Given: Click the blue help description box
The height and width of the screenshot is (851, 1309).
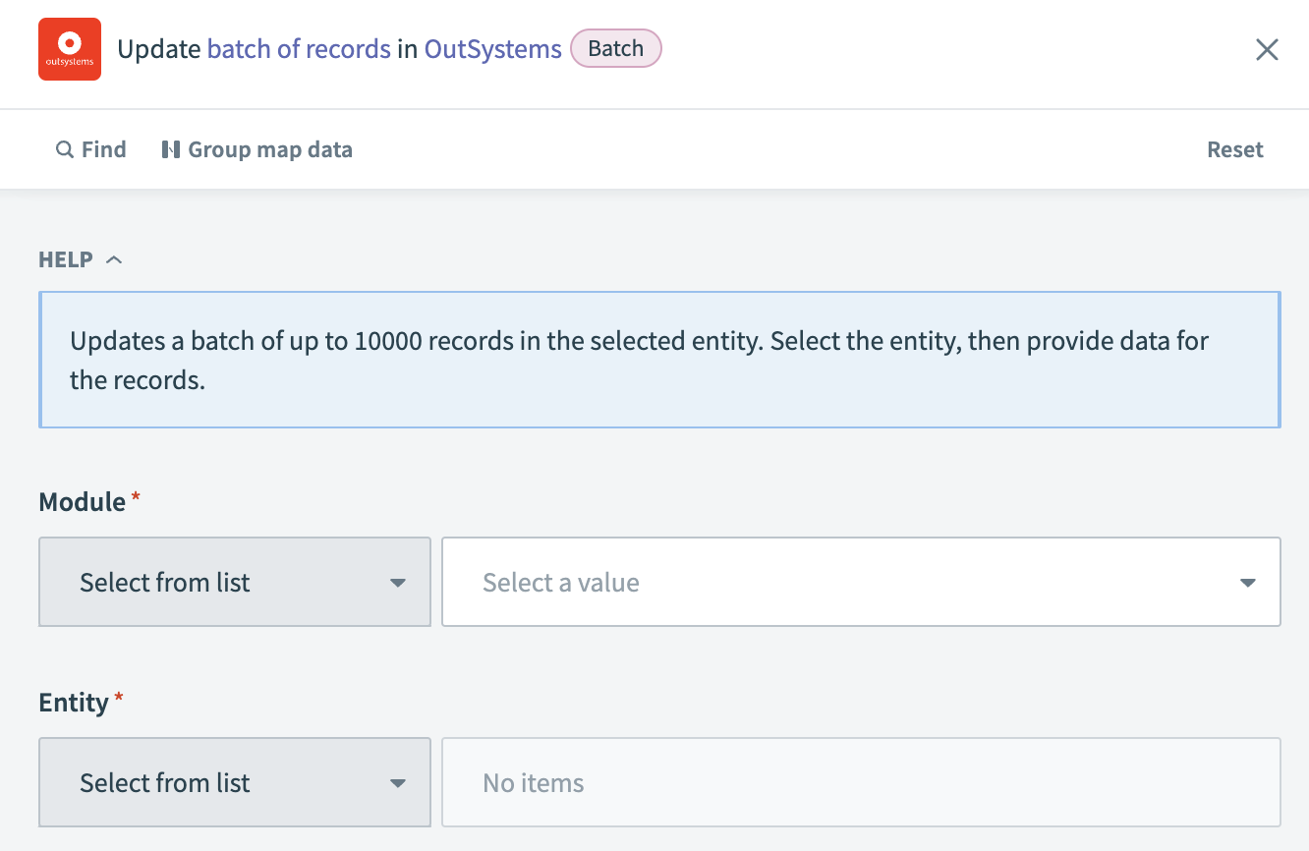Looking at the screenshot, I should (659, 360).
